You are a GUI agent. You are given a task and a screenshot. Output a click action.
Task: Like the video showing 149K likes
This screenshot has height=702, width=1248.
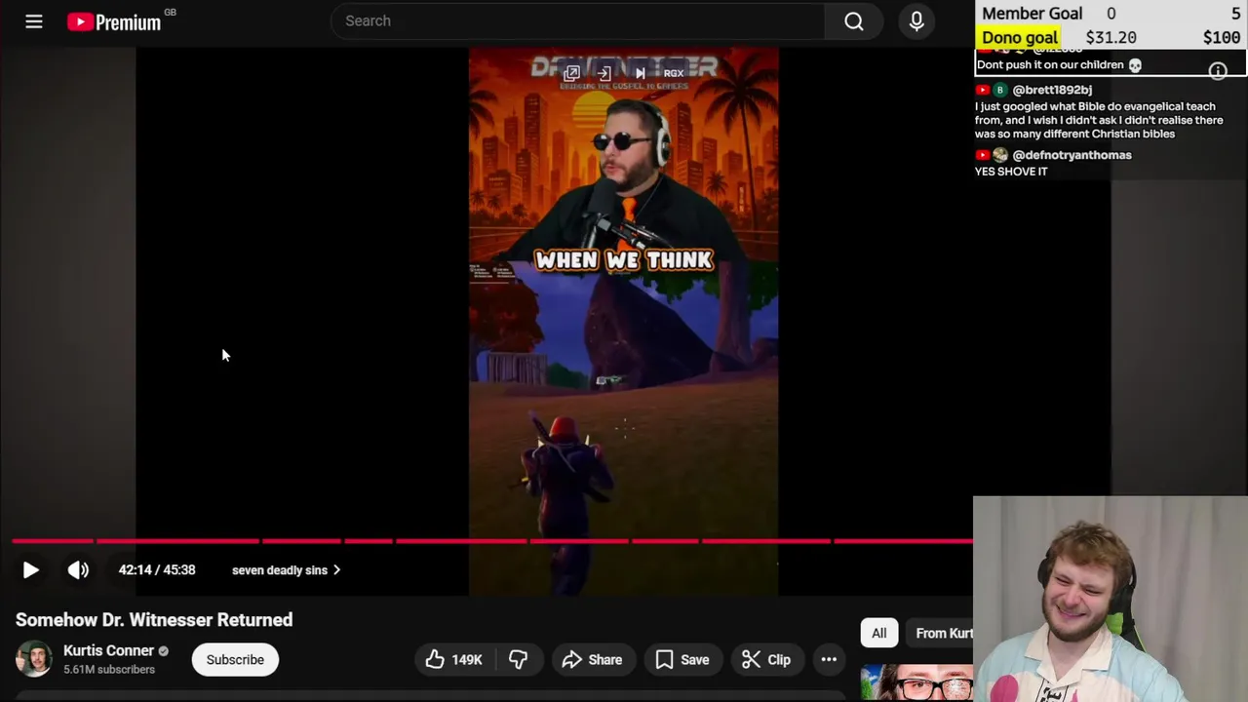click(x=453, y=660)
